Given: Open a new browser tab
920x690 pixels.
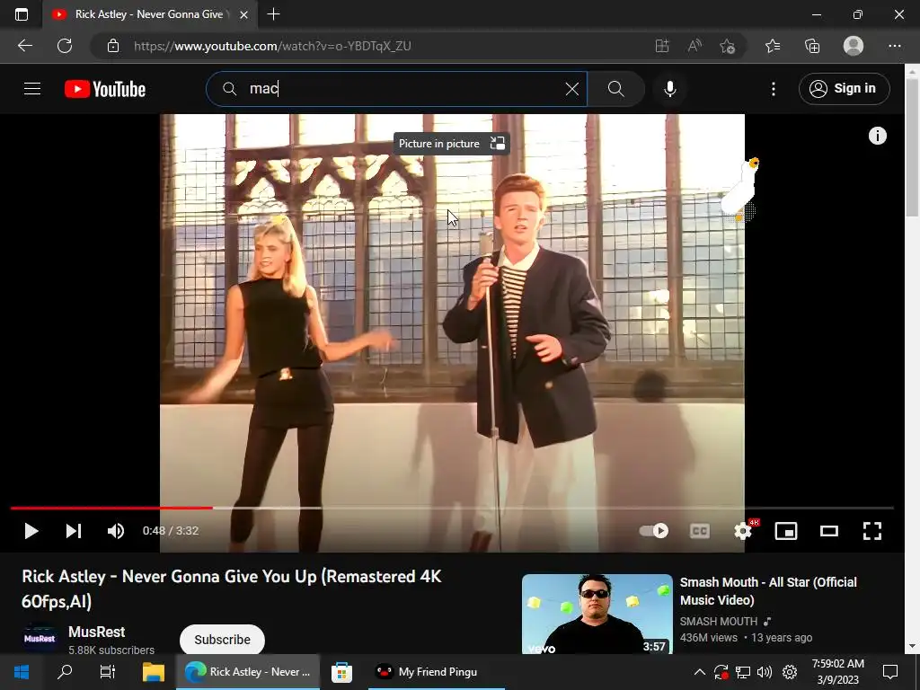Looking at the screenshot, I should (x=273, y=14).
